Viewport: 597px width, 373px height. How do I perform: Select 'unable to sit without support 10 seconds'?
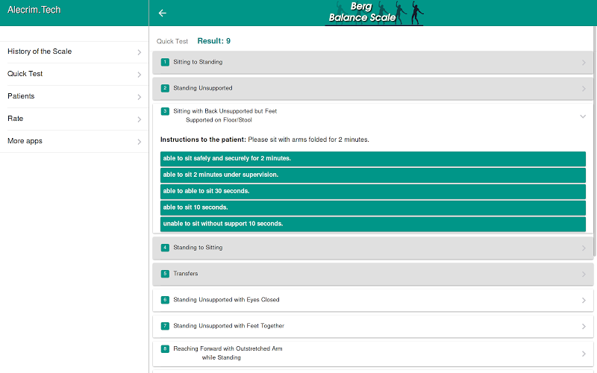coord(372,225)
